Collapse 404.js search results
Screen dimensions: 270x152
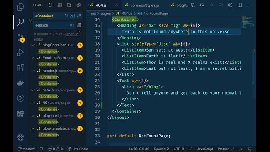33,103
